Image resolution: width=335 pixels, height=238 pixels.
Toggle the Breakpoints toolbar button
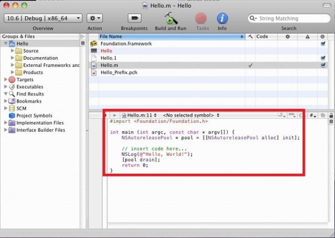(x=135, y=18)
